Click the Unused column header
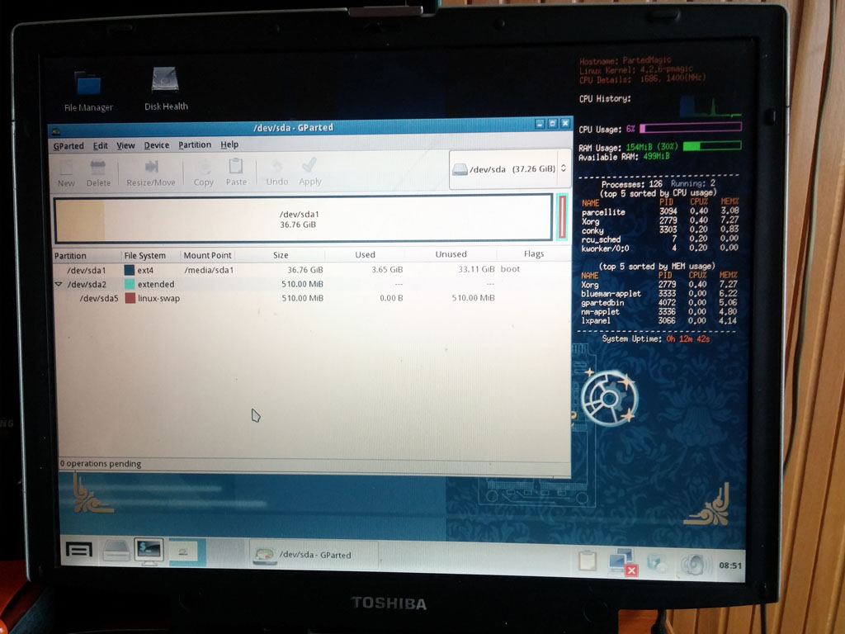Screen dimensions: 845x634 click(451, 254)
